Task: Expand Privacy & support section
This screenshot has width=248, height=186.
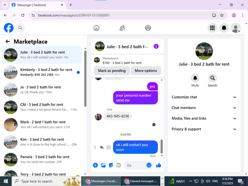Action: 204,129
